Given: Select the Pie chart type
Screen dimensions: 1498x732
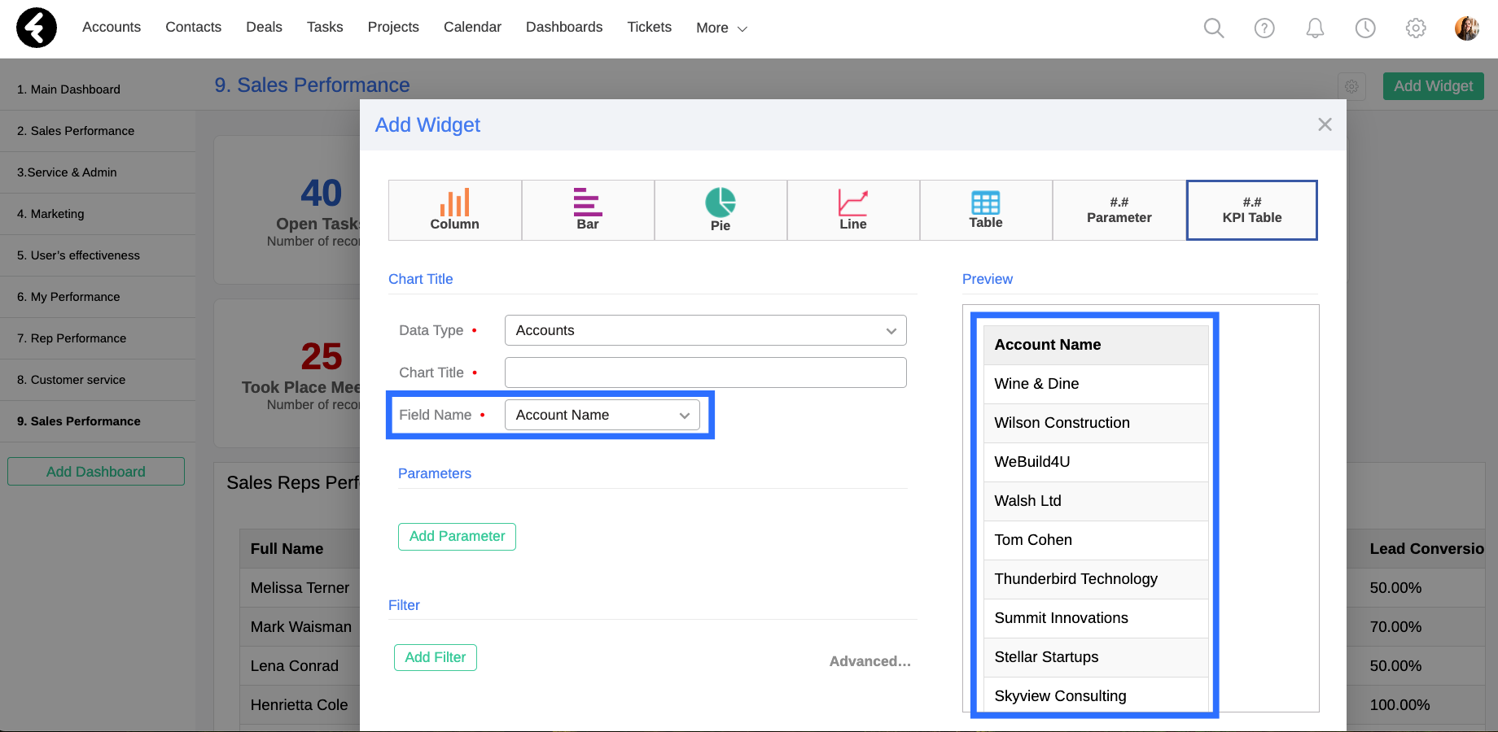Looking at the screenshot, I should 721,210.
